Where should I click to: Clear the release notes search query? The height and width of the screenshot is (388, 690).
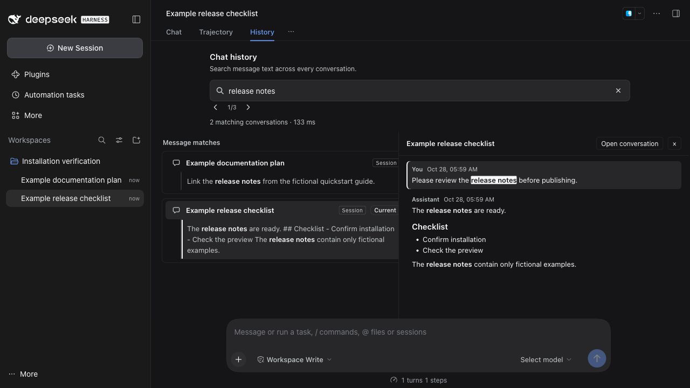(x=618, y=91)
